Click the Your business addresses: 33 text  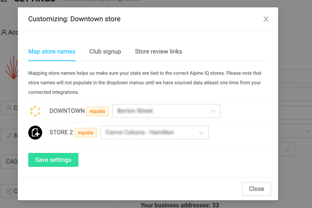(180, 205)
